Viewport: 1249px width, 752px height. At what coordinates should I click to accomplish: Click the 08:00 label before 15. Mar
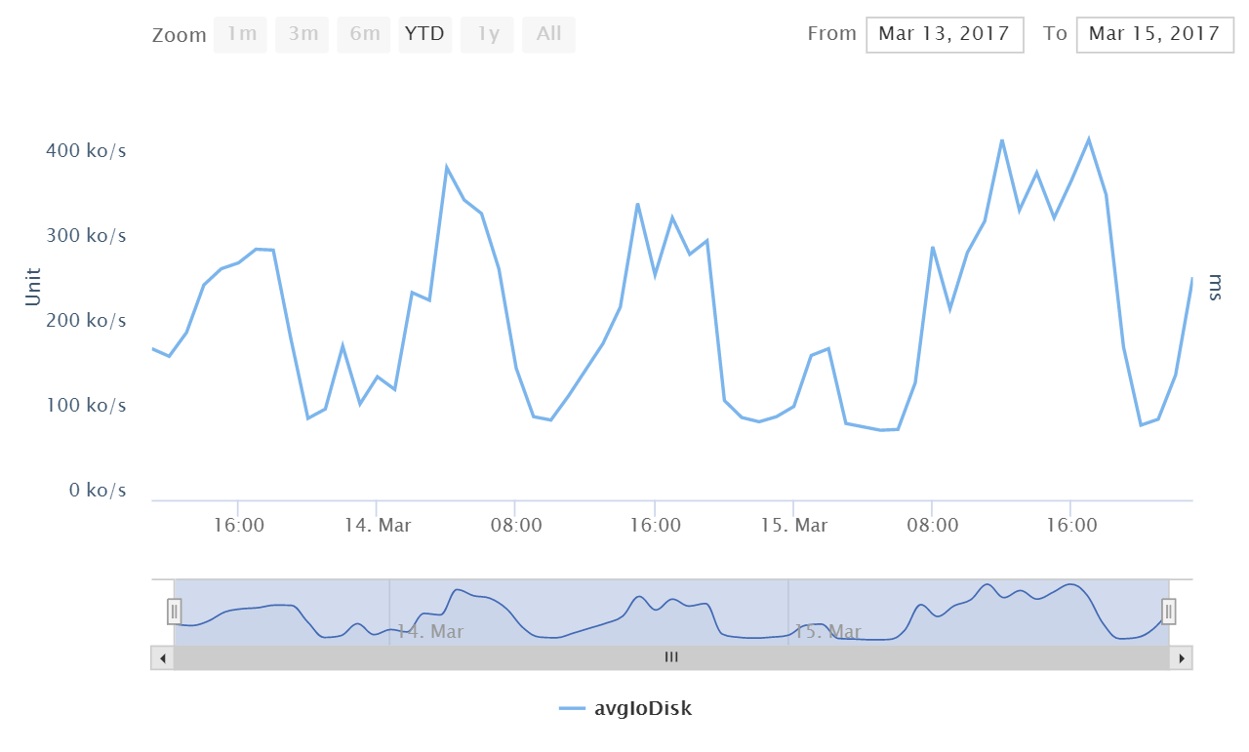[x=516, y=526]
